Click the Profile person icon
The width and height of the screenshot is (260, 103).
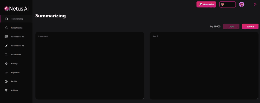click(6, 82)
